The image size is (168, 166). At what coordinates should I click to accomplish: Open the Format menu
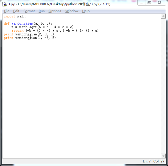click(29, 11)
